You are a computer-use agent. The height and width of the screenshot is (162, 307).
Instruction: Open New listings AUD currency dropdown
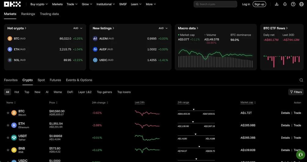tap(163, 28)
